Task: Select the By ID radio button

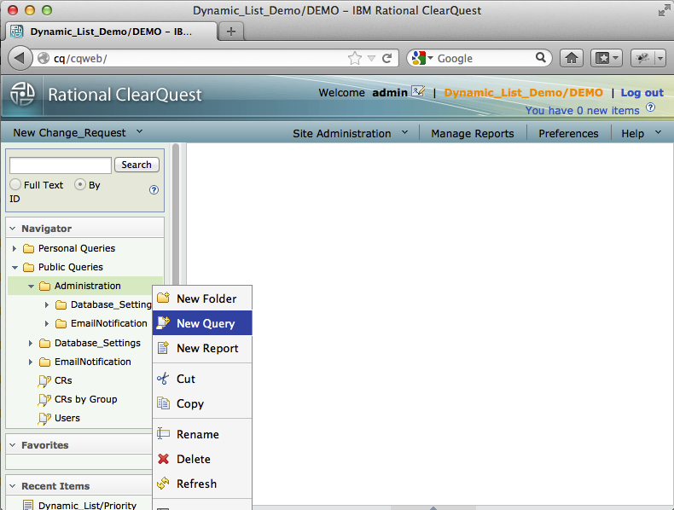Action: click(80, 184)
